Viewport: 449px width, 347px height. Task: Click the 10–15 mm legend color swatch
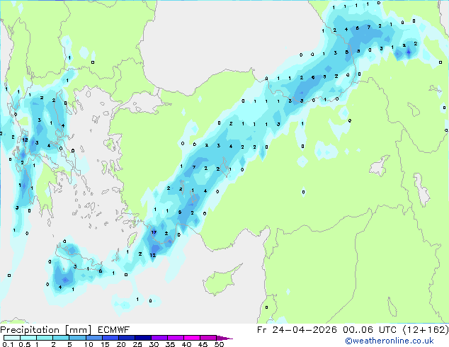coord(93,338)
